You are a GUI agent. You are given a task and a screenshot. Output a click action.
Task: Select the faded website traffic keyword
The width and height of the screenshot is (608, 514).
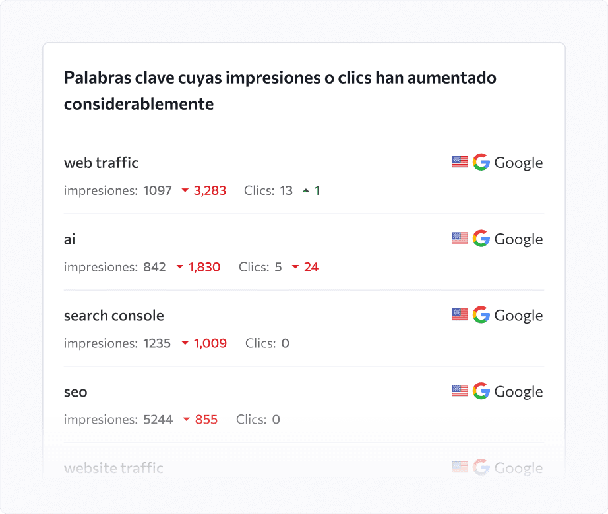(113, 468)
